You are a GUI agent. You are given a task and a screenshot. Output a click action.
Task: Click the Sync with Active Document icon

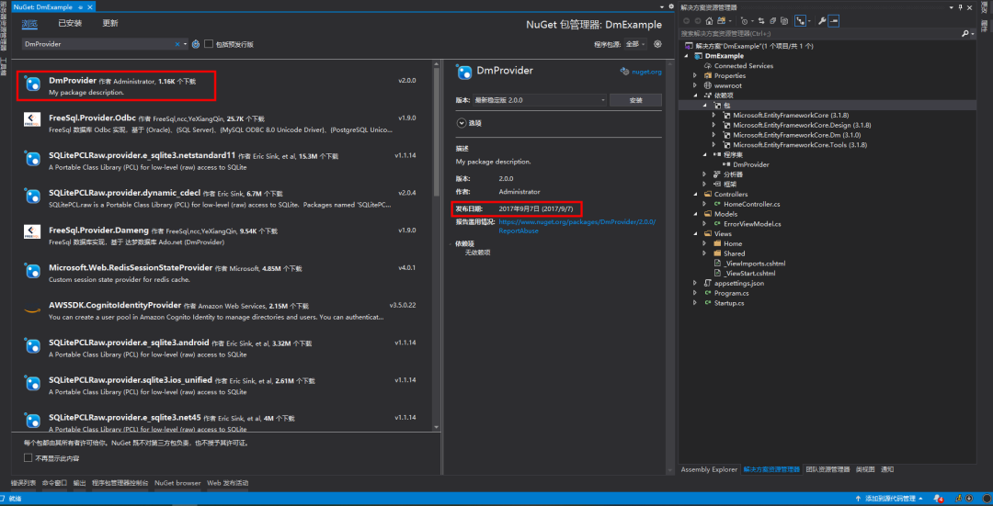[x=761, y=21]
